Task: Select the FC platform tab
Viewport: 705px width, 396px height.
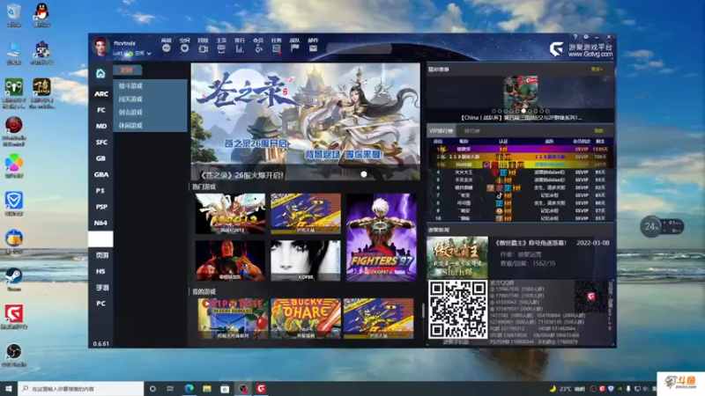Action: pyautogui.click(x=100, y=110)
